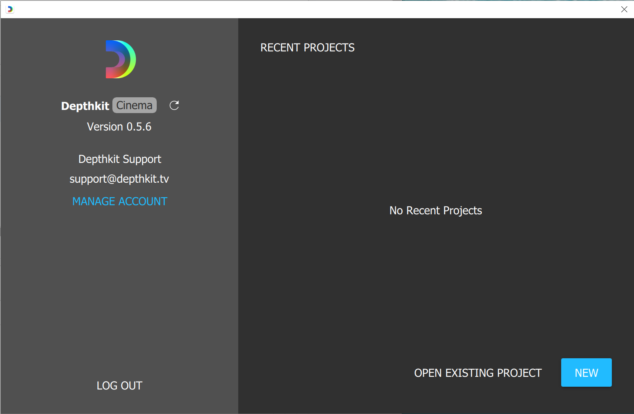Open the MANAGE ACCOUNT link
Image resolution: width=634 pixels, height=414 pixels.
[x=120, y=201]
